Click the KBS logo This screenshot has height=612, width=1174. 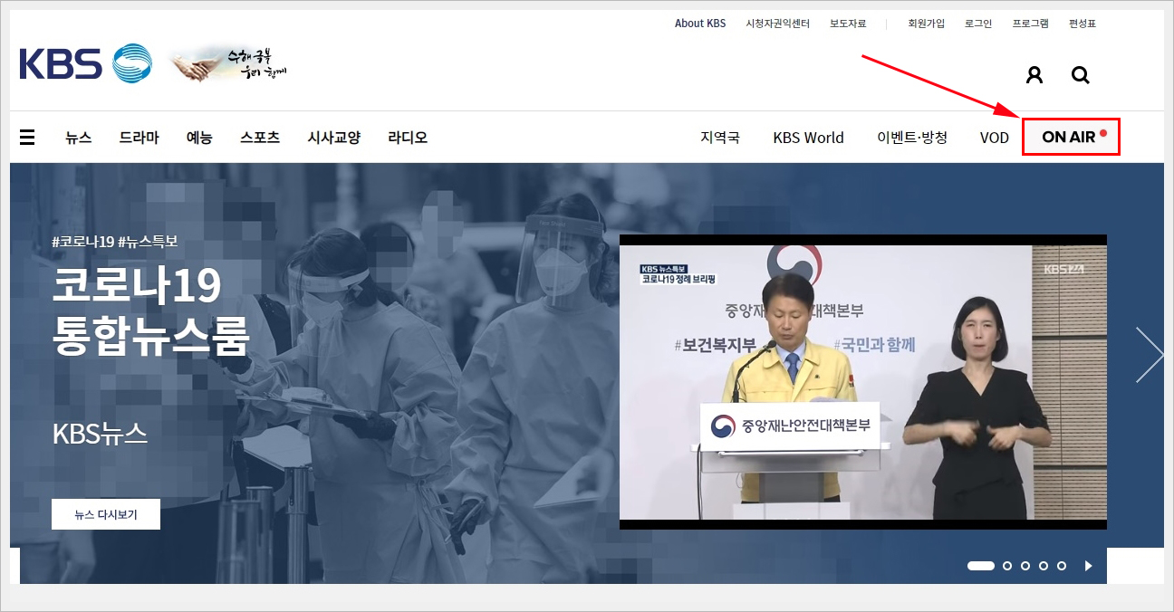coord(86,63)
